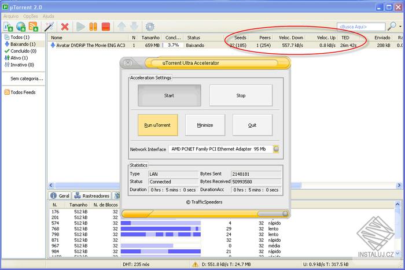Select Ativo (1) in the sidebar

point(16,58)
